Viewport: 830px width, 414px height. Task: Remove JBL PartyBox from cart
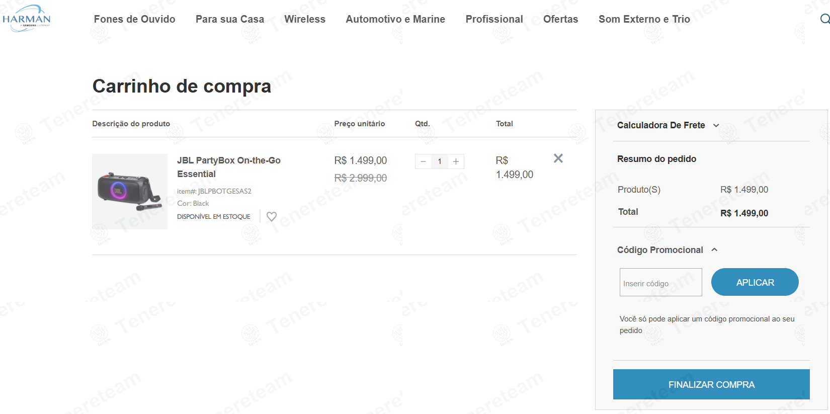[558, 158]
